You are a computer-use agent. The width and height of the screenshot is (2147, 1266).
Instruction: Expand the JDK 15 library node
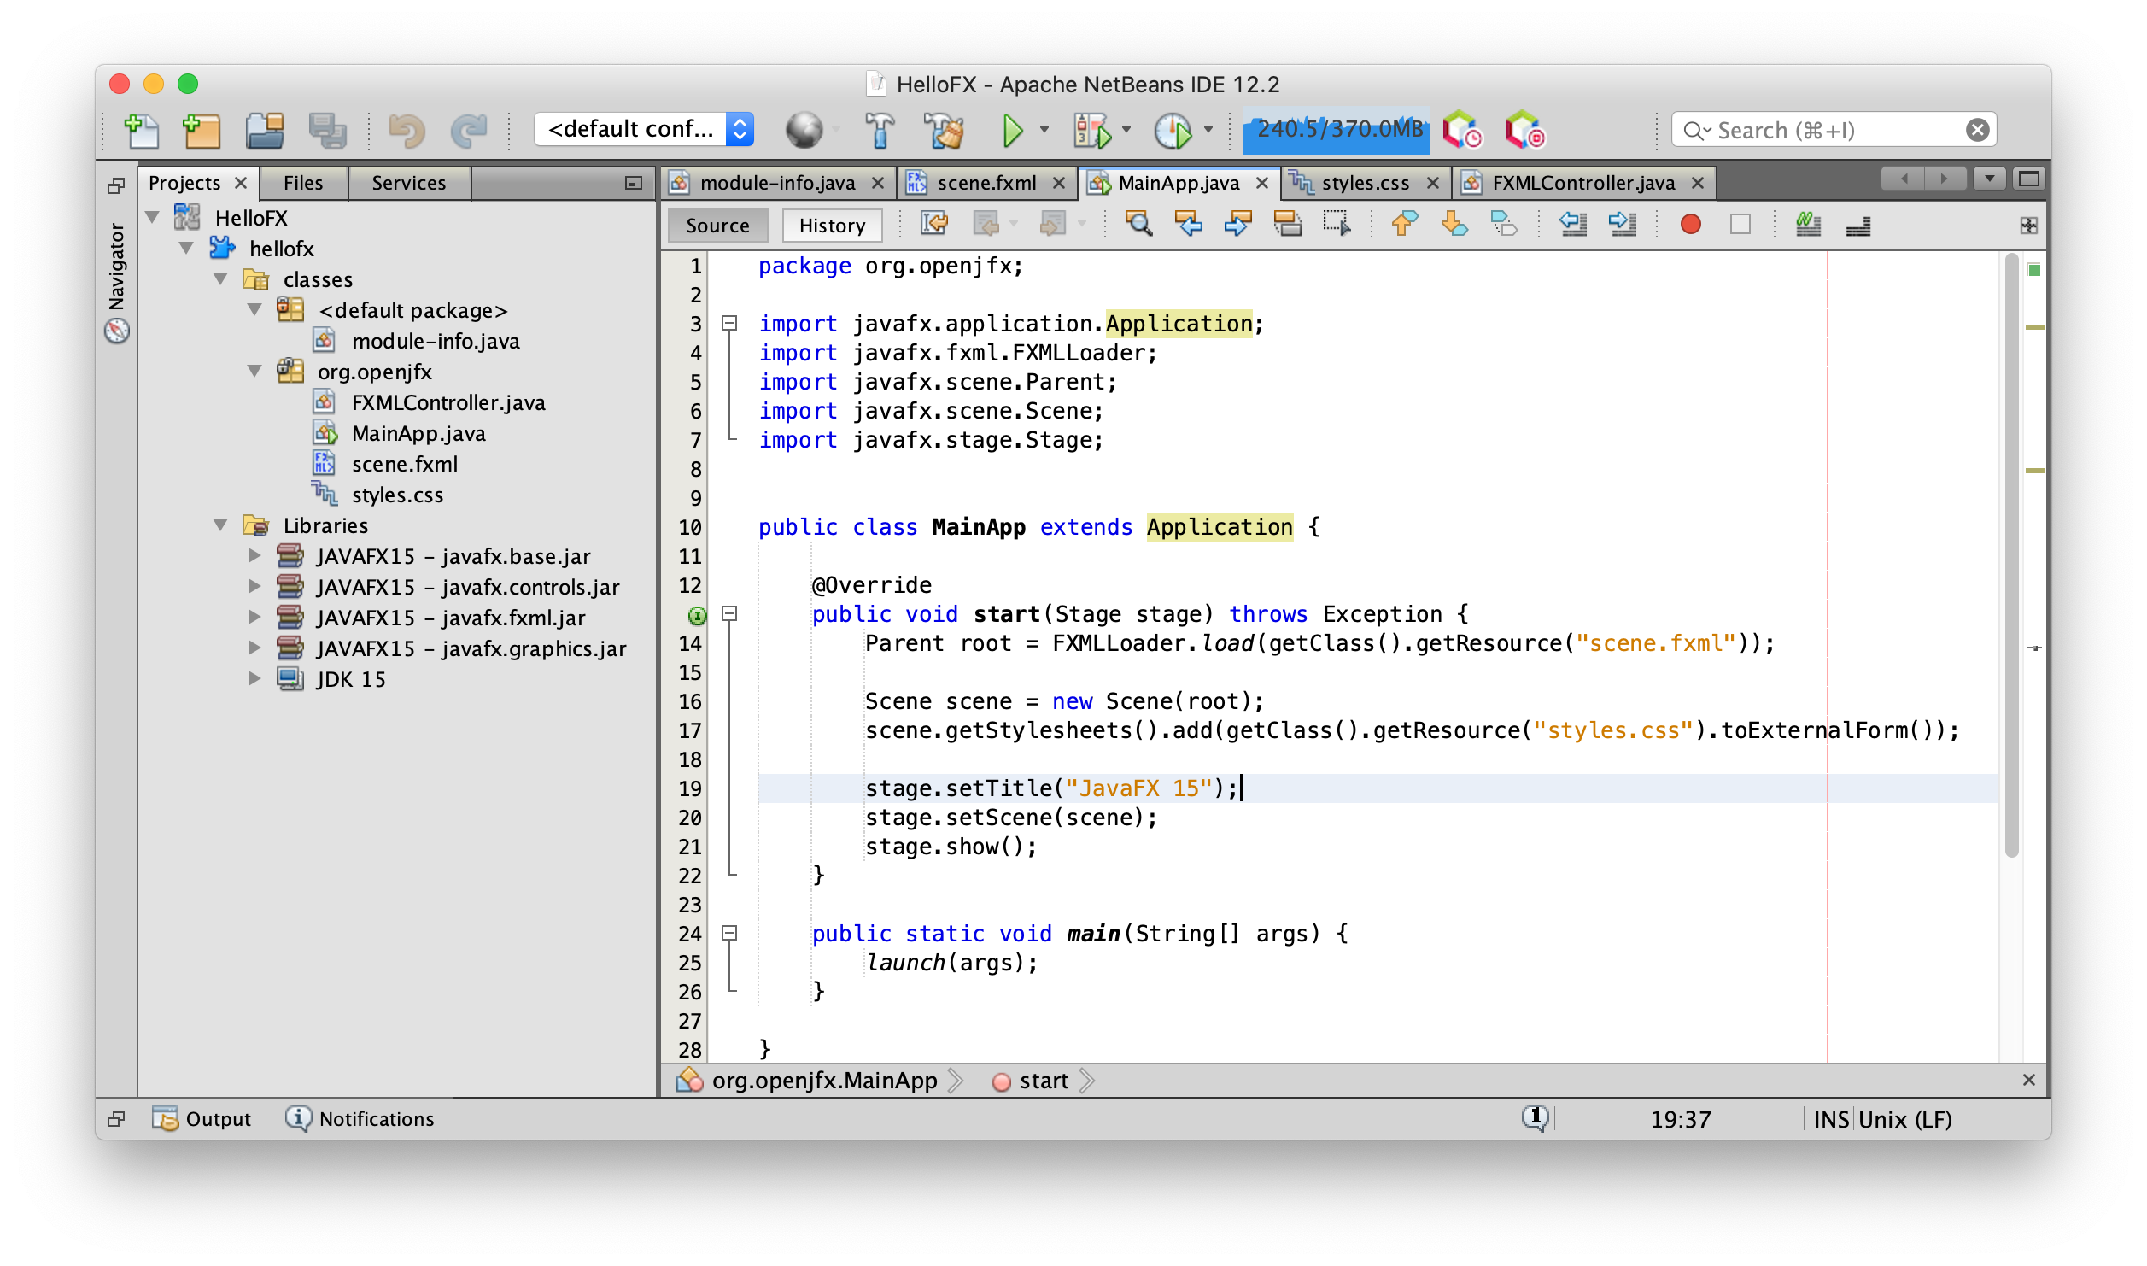click(x=254, y=679)
